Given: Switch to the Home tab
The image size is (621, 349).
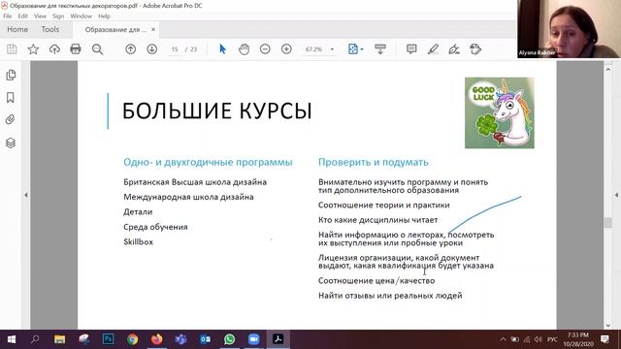Looking at the screenshot, I should point(17,30).
